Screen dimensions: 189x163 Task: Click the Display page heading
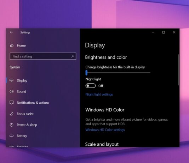(x=95, y=46)
